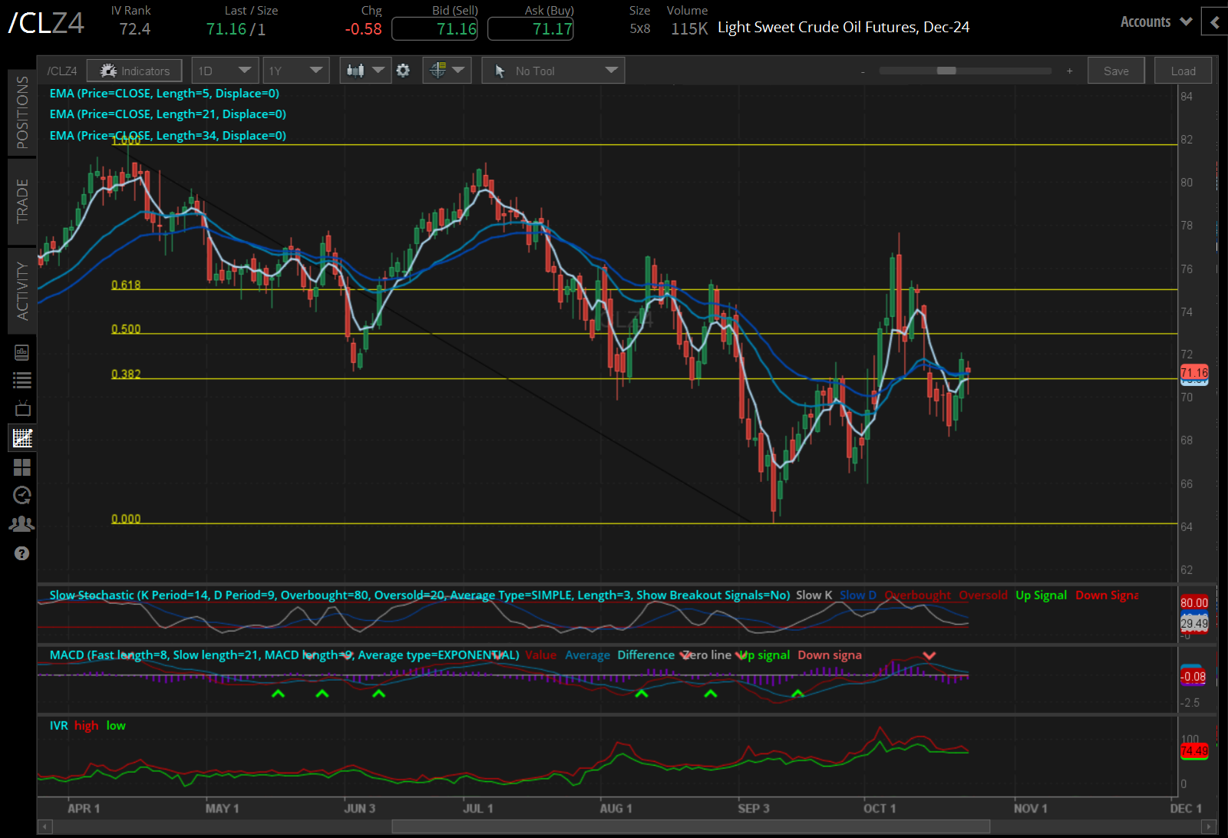Select the POSITIONS tab
This screenshot has width=1228, height=838.
[21, 111]
